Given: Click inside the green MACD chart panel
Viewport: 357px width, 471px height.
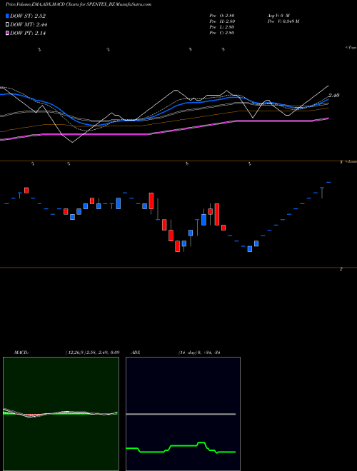Looking at the screenshot, I should point(61,414).
